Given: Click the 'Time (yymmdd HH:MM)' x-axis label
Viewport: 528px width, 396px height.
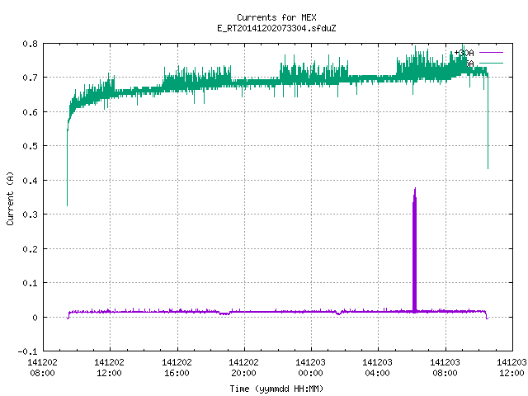Looking at the screenshot, I should tap(276, 389).
